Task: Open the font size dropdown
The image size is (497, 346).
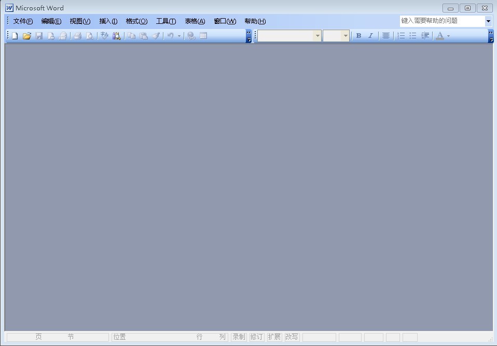Action: [346, 36]
